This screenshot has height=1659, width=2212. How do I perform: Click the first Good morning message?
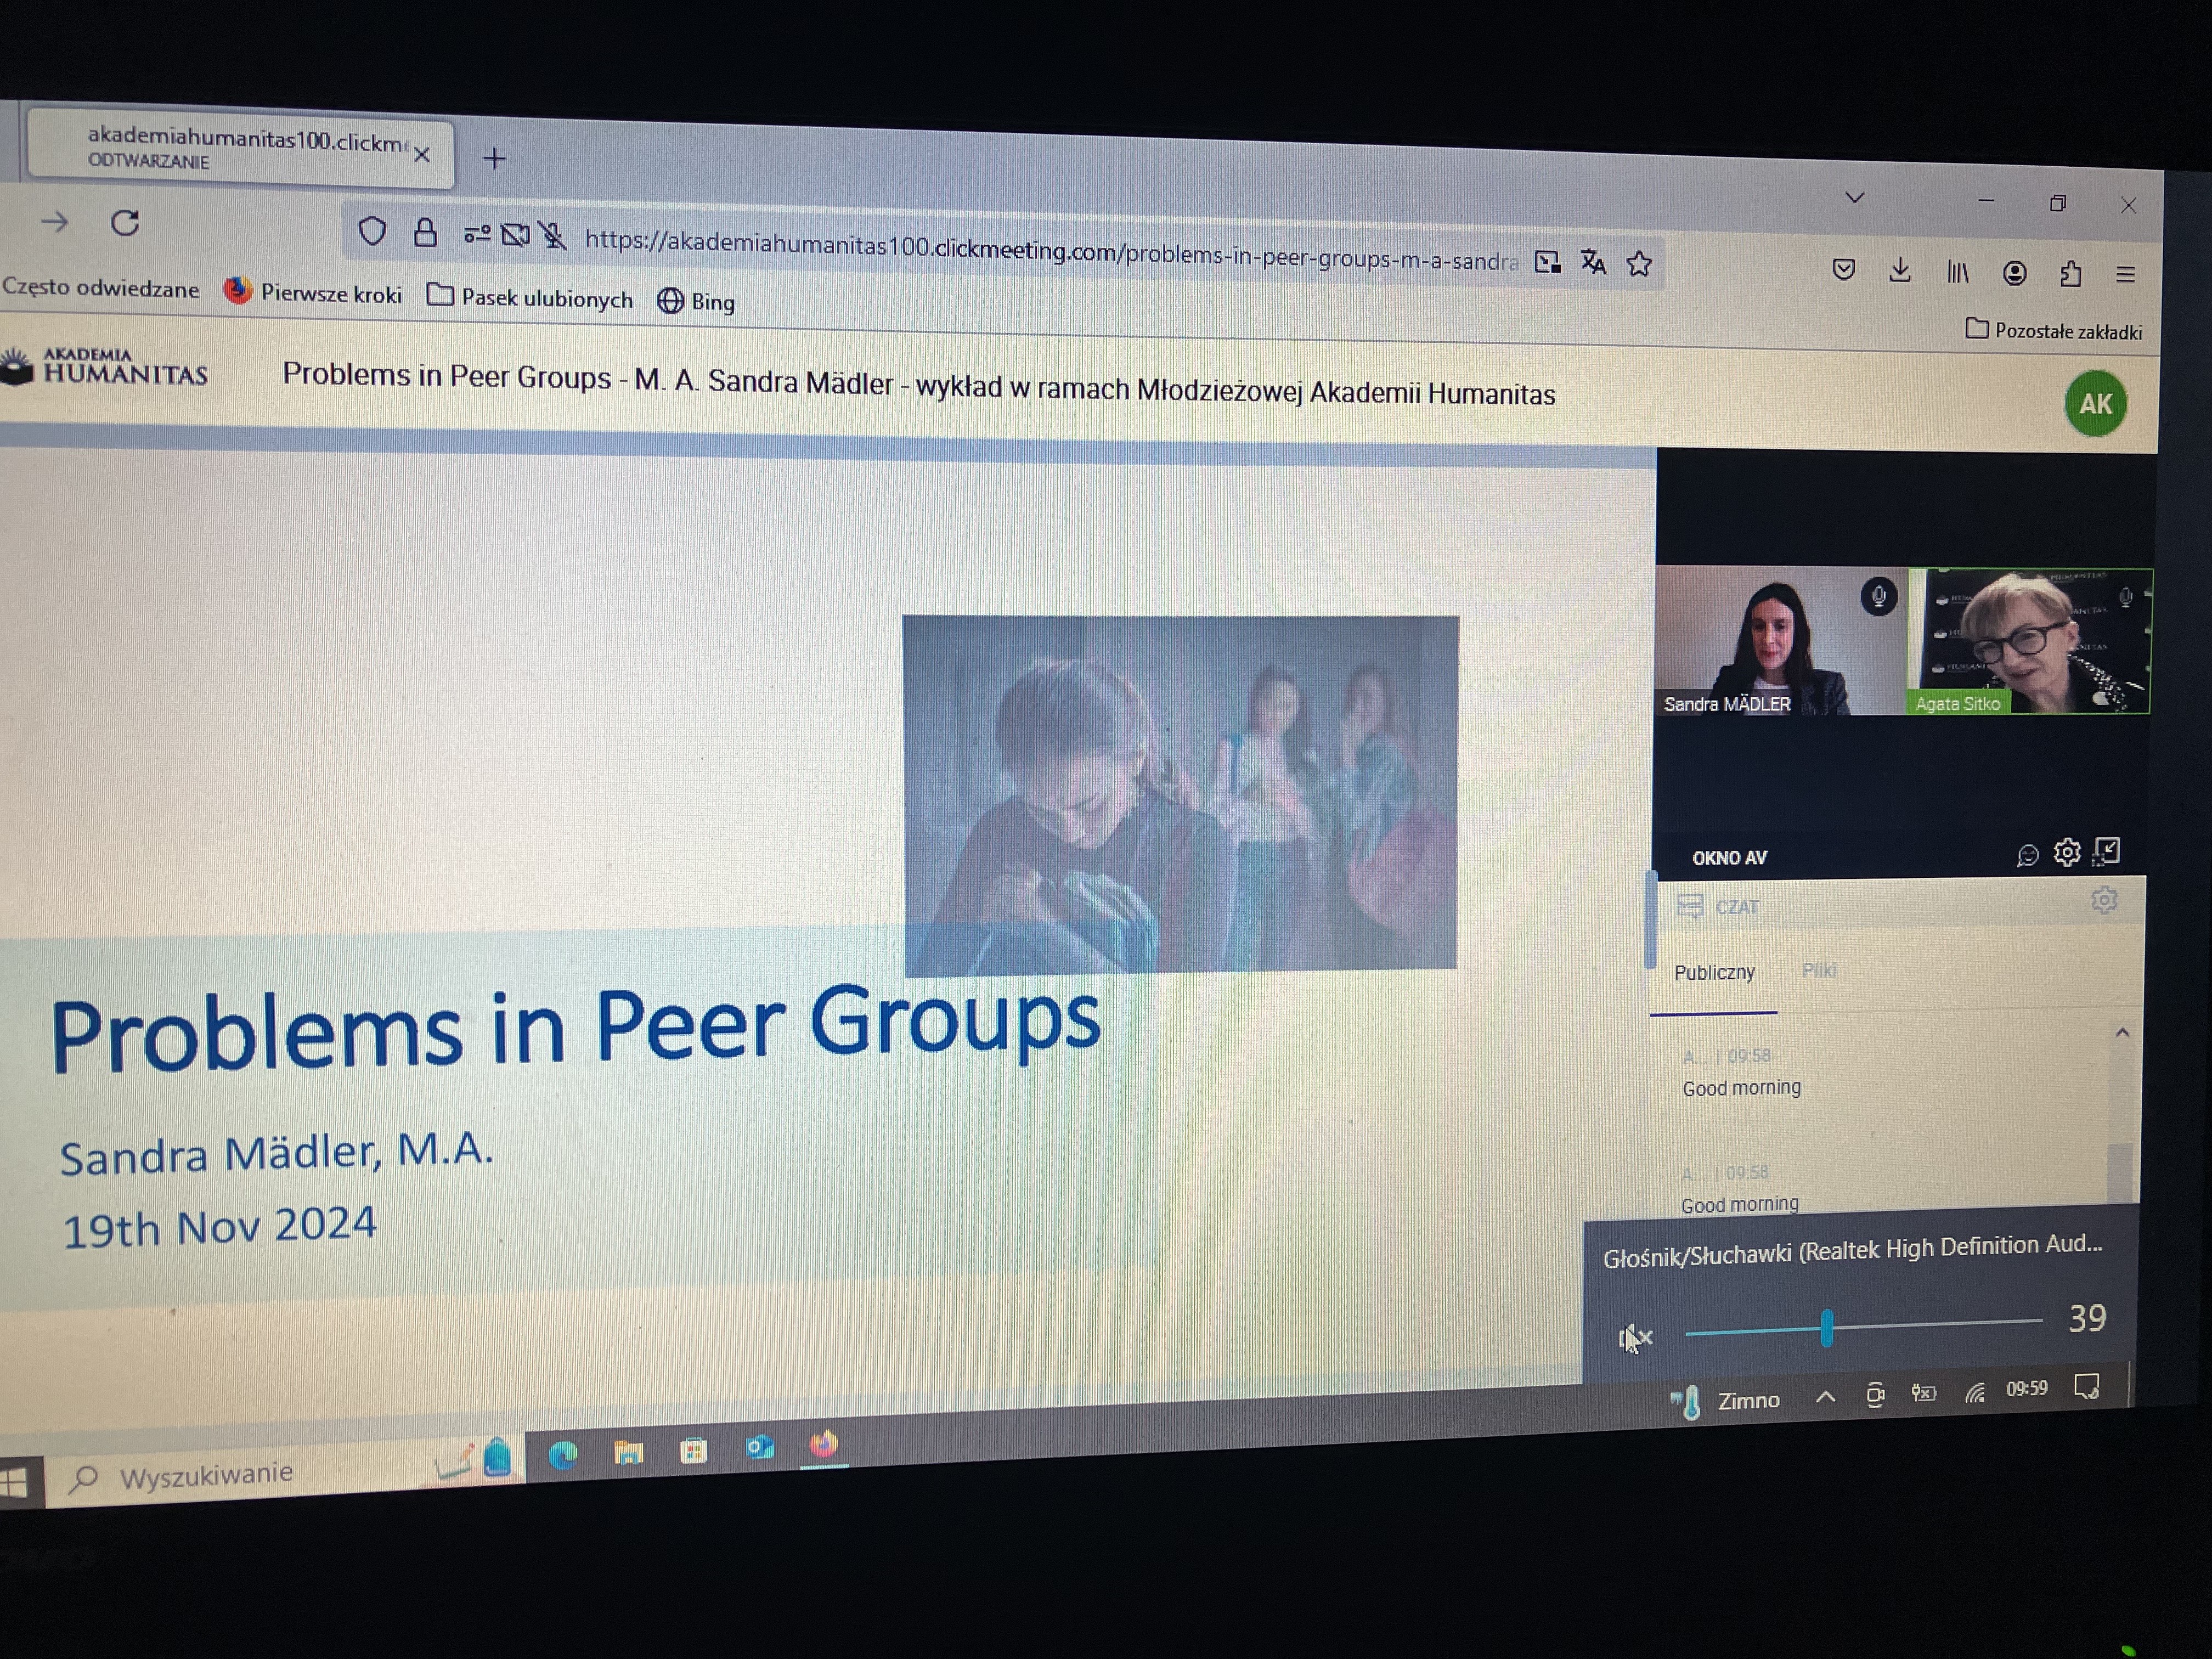click(1741, 1087)
